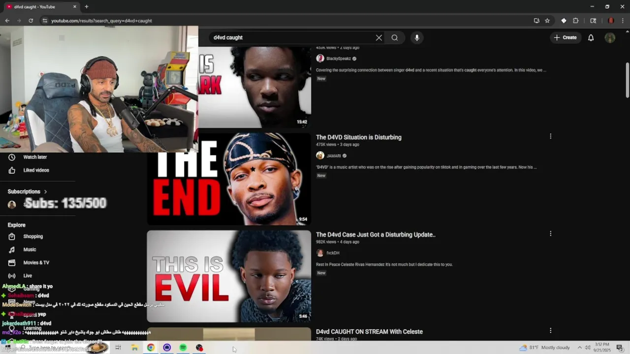This screenshot has width=630, height=354.
Task: Open the Extensions puzzle icon
Action: click(576, 21)
